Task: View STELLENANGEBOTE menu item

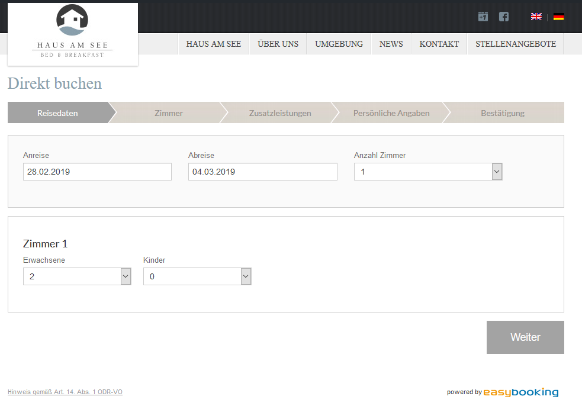Action: click(516, 44)
